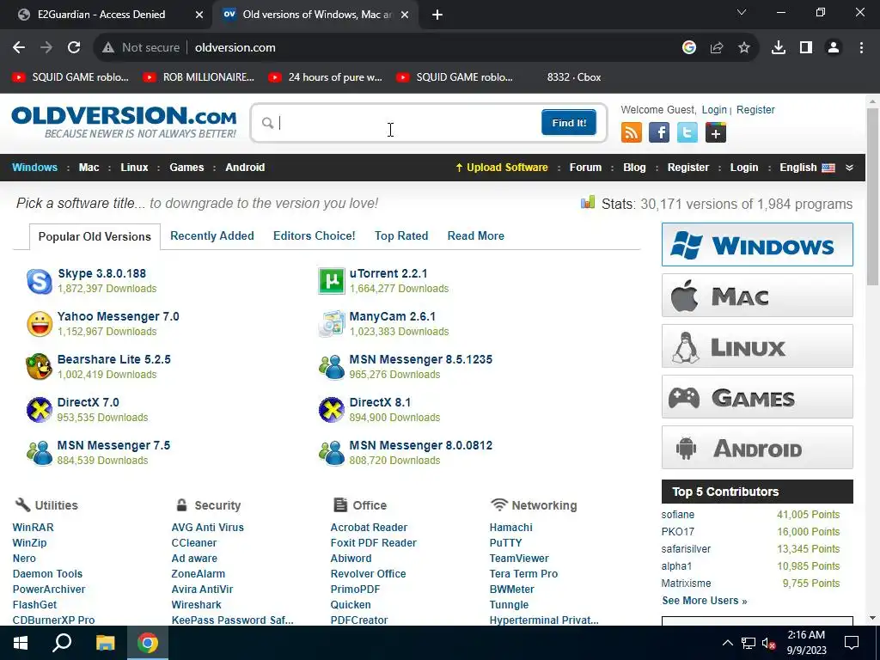Bookmark this page with the star icon

click(x=744, y=48)
